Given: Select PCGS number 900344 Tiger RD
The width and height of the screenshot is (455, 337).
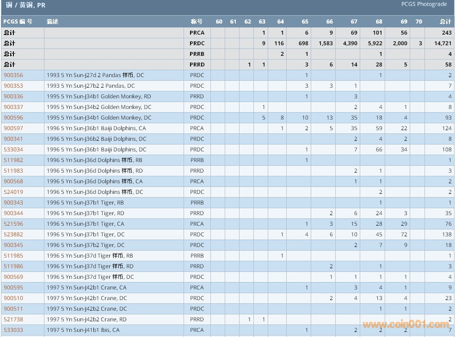Looking at the screenshot, I should tap(13, 213).
